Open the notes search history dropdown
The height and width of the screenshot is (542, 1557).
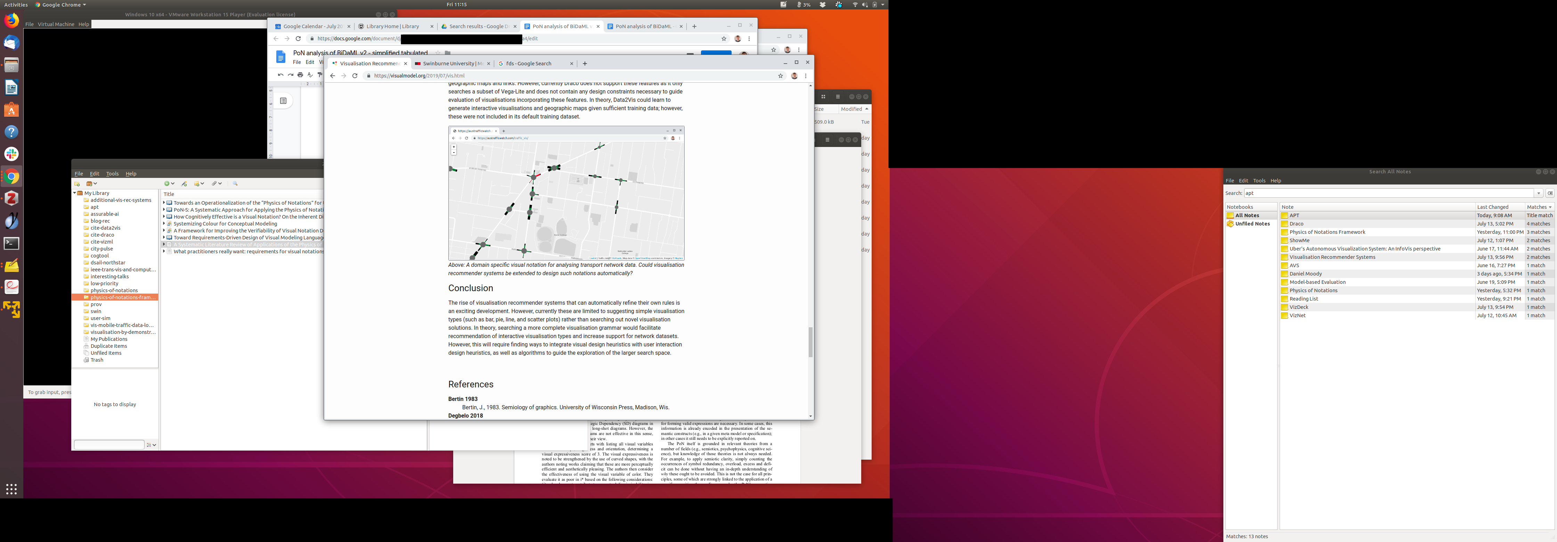pos(1538,194)
